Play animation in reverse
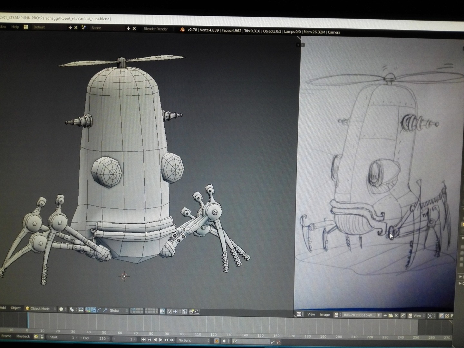This screenshot has width=464, height=348. pyautogui.click(x=155, y=340)
